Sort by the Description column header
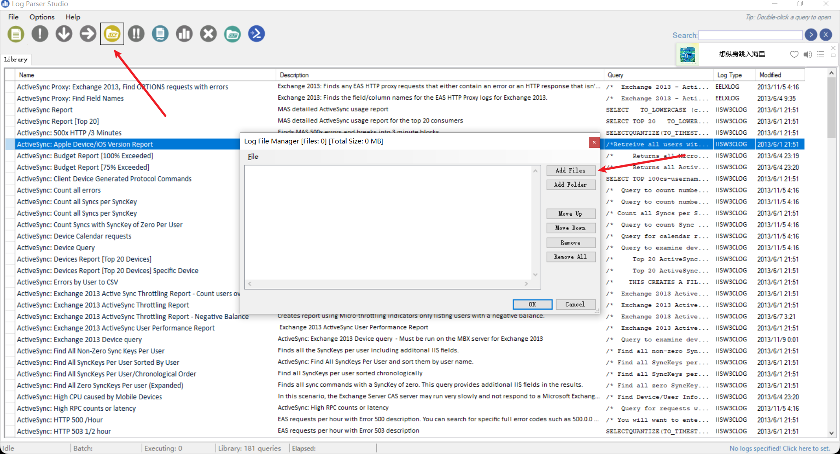Image resolution: width=840 pixels, height=454 pixels. pyautogui.click(x=440, y=75)
